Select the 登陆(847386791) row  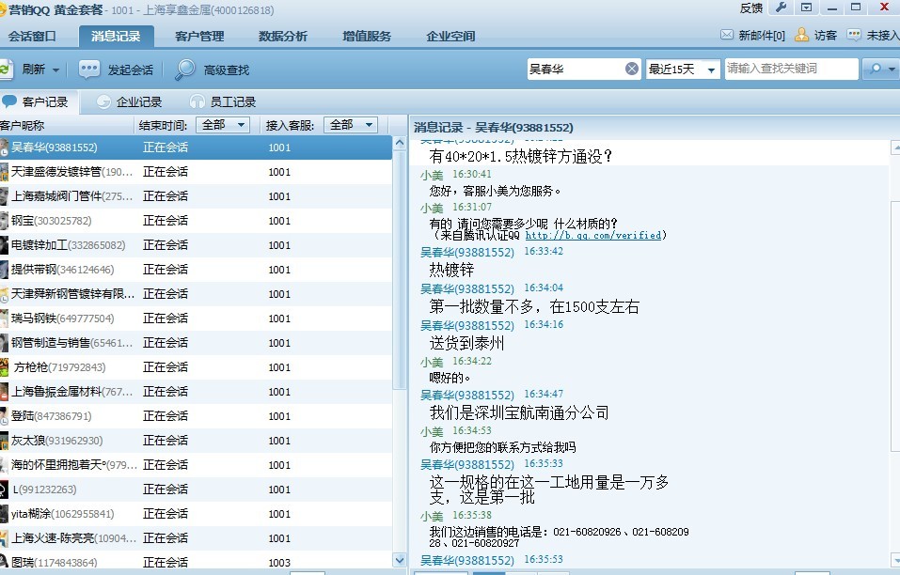point(196,416)
